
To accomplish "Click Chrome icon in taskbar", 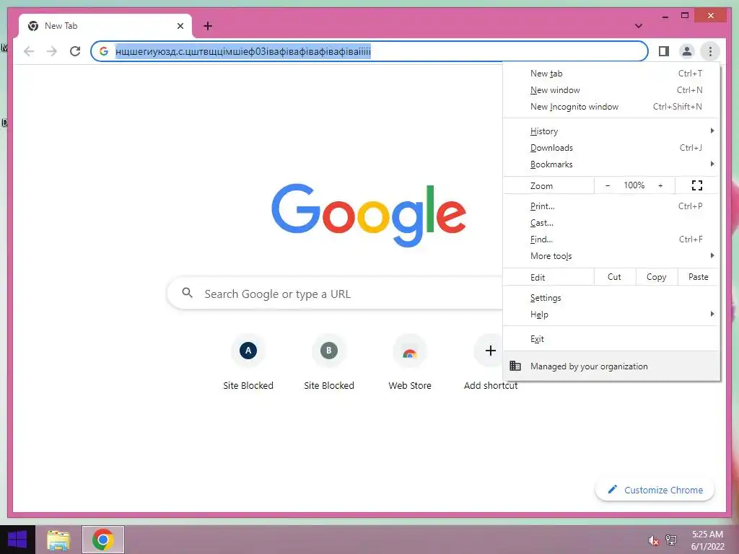I will [x=103, y=540].
